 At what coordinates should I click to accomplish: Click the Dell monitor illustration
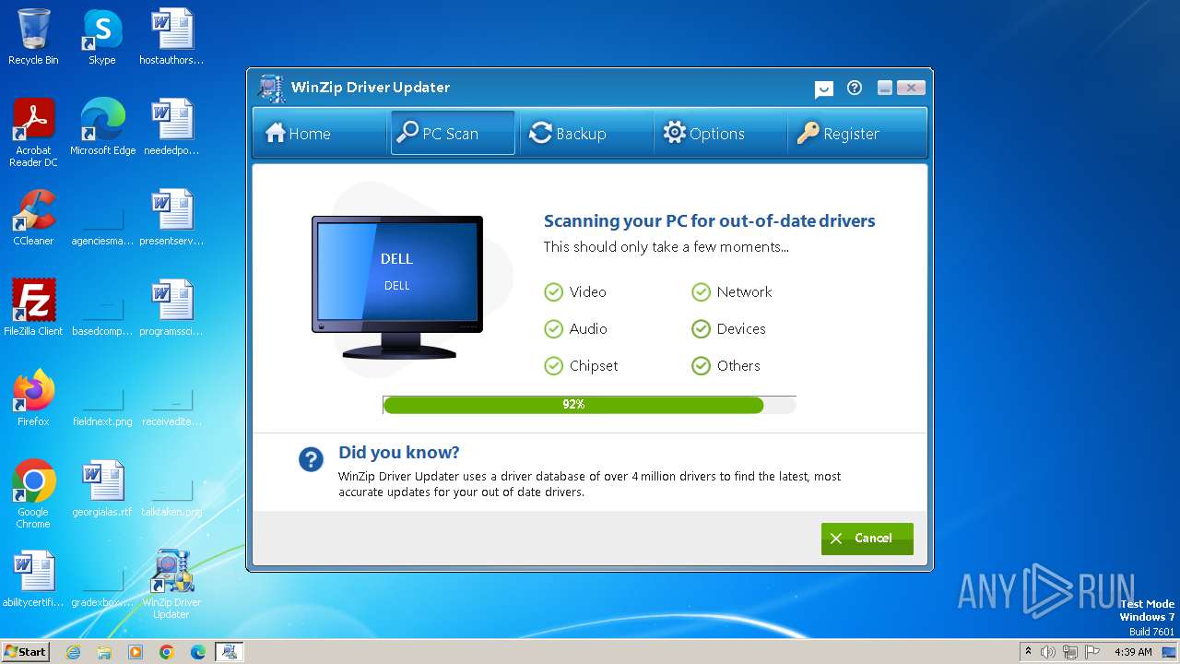[x=397, y=288]
